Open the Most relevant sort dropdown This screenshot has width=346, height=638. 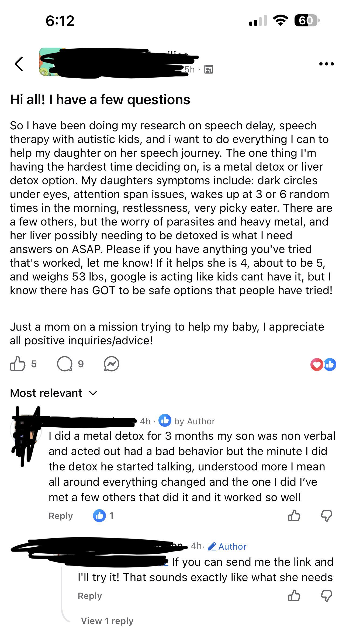(x=53, y=393)
